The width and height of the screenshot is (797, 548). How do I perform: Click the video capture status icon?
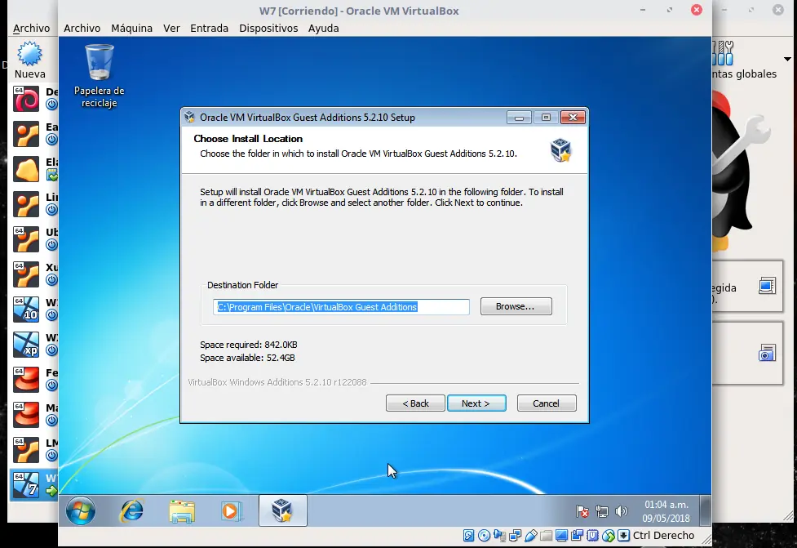point(577,535)
